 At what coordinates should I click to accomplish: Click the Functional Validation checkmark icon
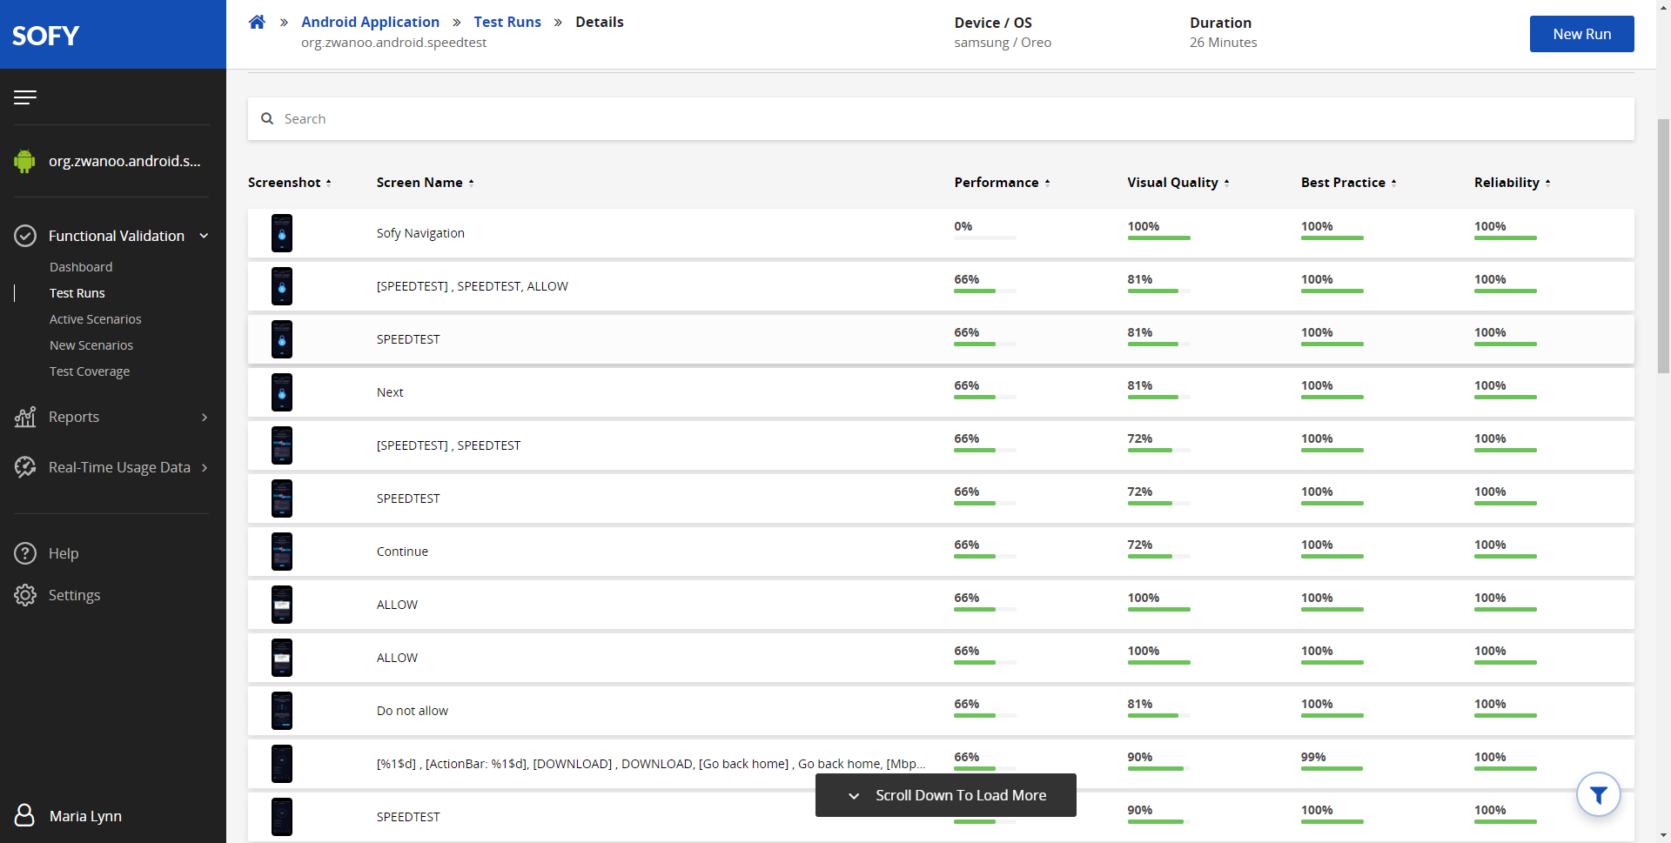25,236
